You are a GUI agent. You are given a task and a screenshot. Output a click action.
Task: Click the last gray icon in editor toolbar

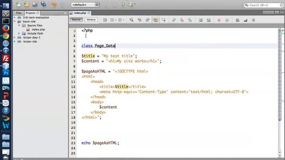pos(253,20)
